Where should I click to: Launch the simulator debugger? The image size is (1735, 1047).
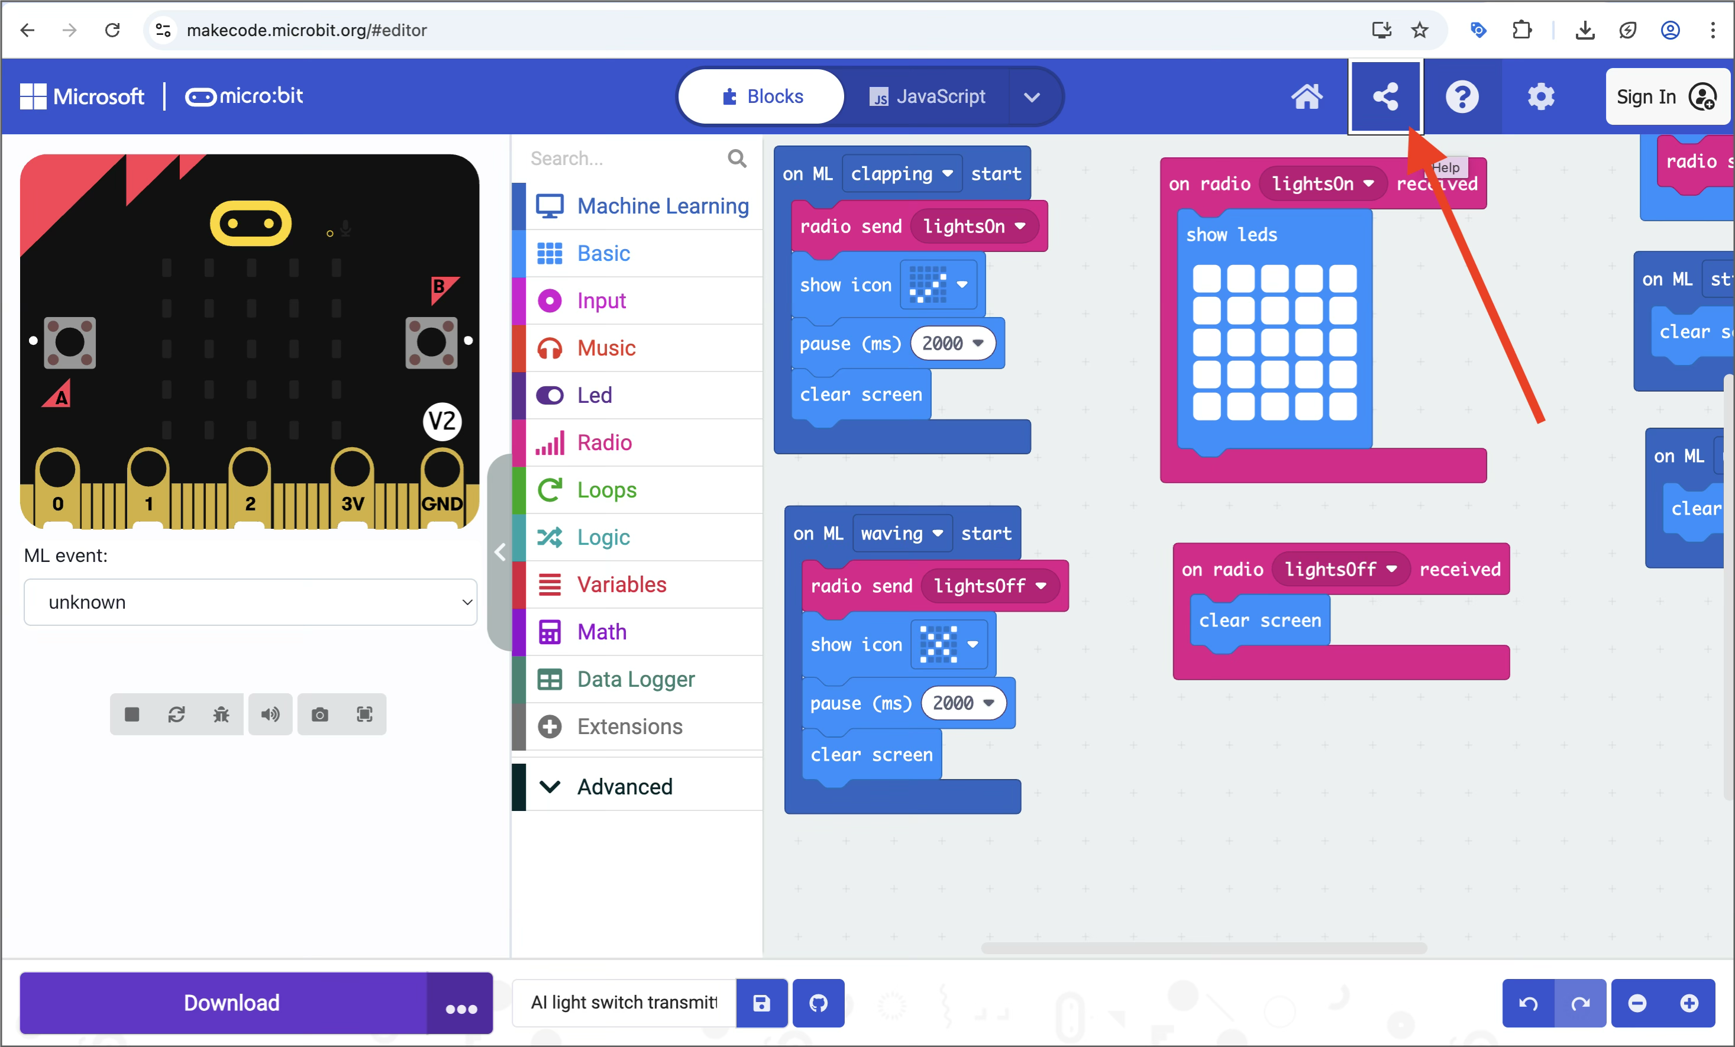(221, 715)
